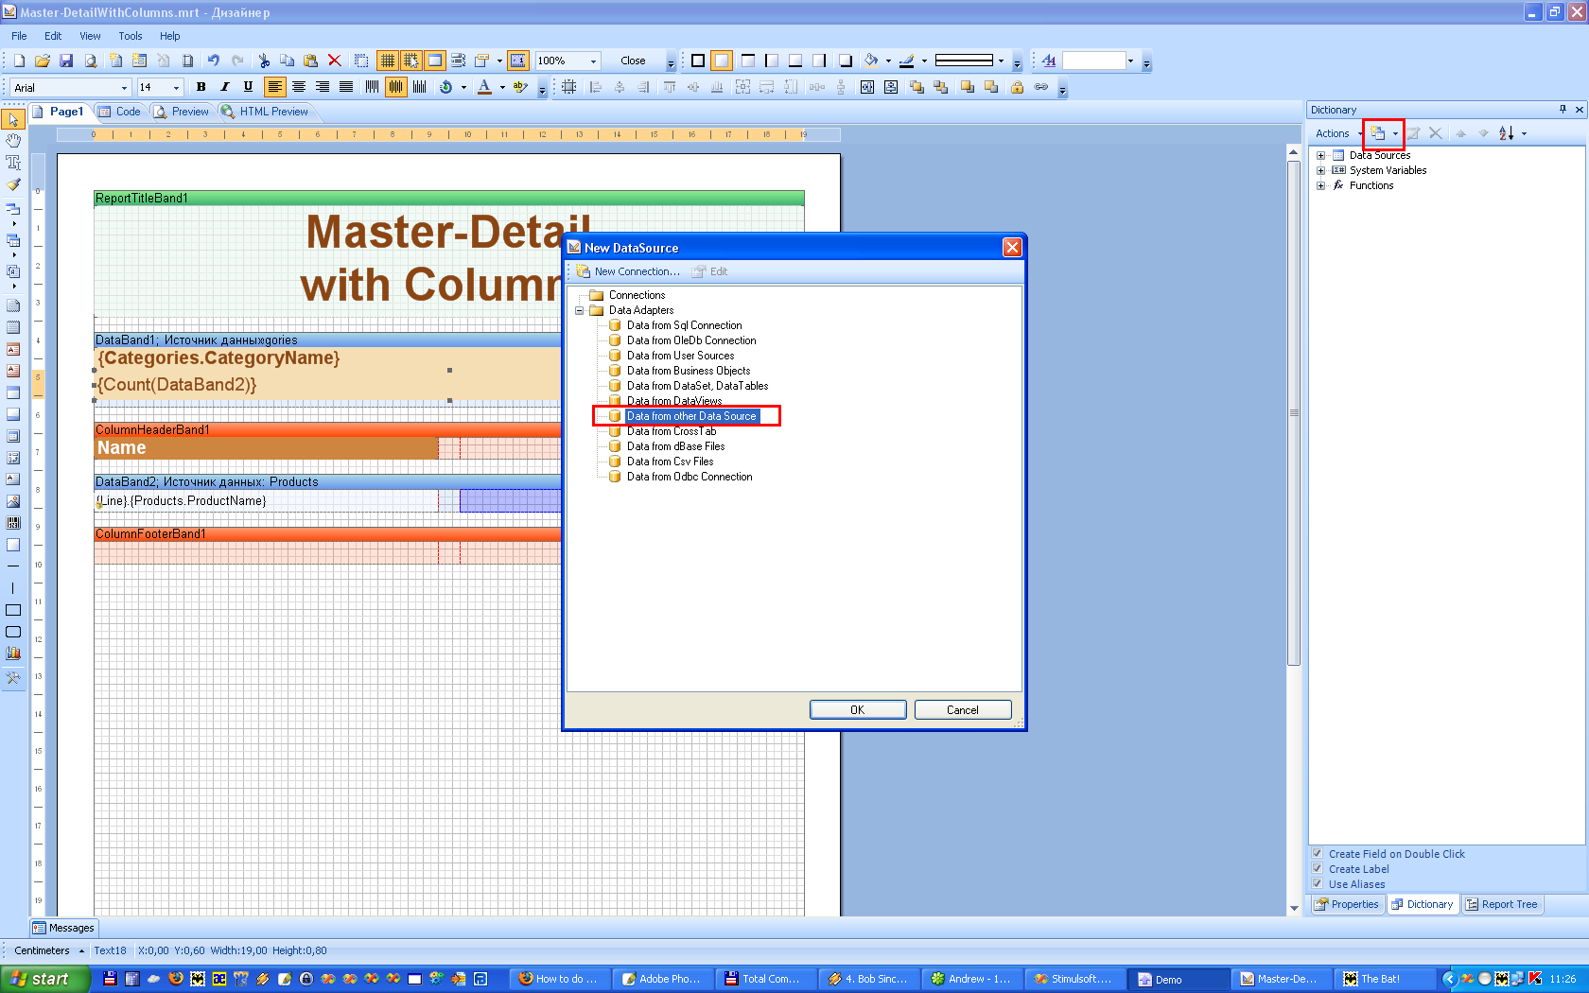Select Data from other Data Source
Screen dimensions: 1589x993
[691, 416]
